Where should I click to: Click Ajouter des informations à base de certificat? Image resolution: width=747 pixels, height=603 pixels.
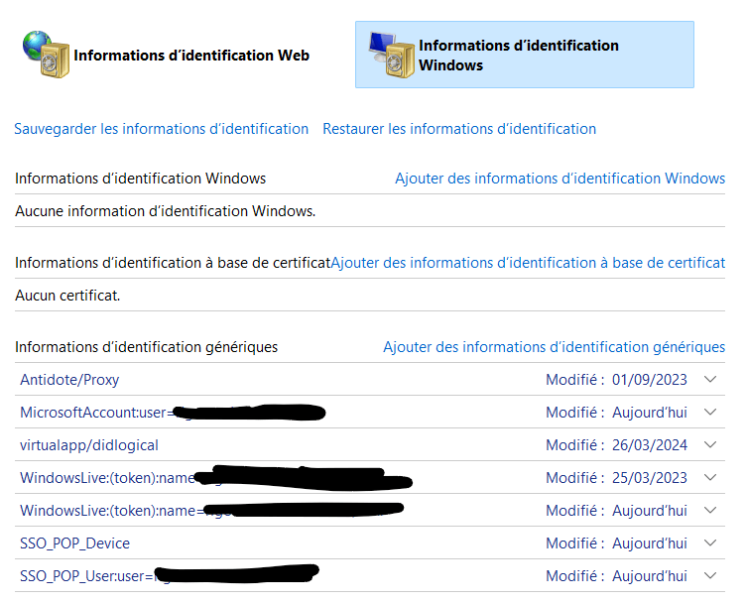point(528,263)
